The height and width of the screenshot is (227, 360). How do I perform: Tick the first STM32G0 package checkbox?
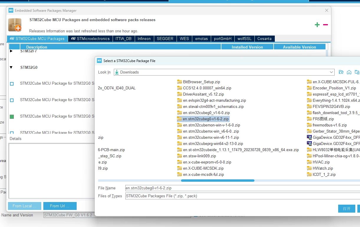click(12, 84)
